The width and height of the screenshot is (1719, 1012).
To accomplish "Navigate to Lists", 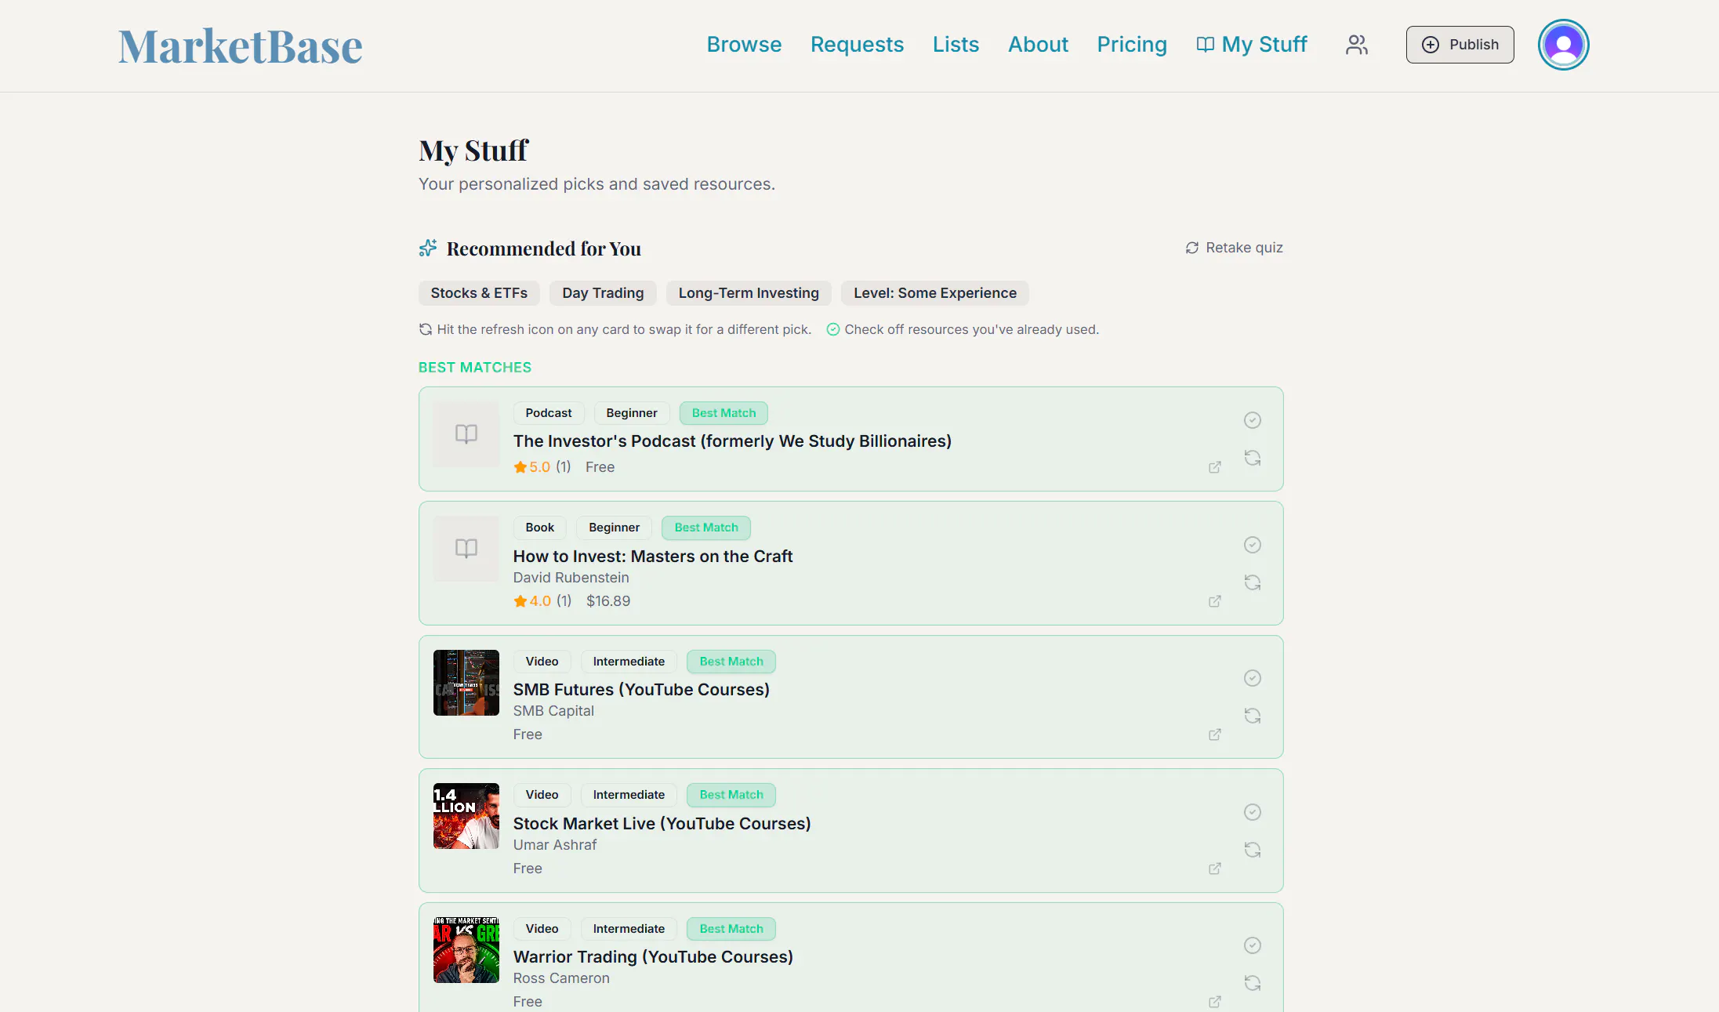I will [956, 45].
